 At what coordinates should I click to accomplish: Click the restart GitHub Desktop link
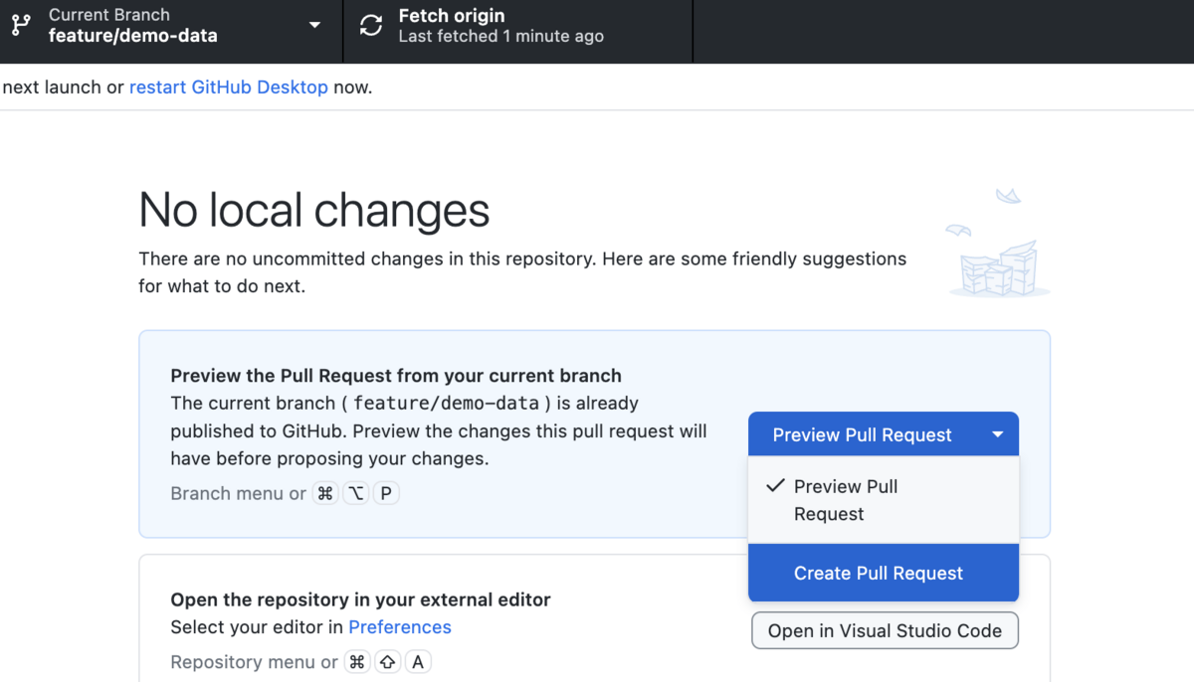229,86
